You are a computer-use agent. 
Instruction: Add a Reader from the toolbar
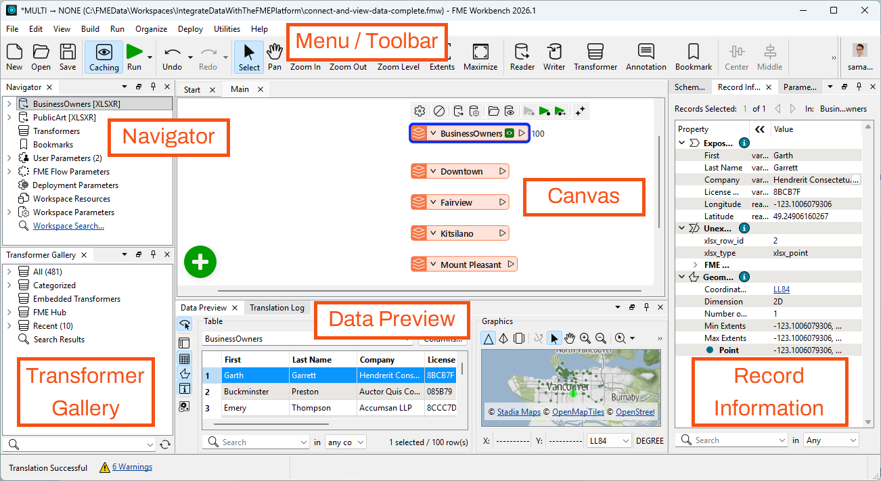(x=522, y=57)
